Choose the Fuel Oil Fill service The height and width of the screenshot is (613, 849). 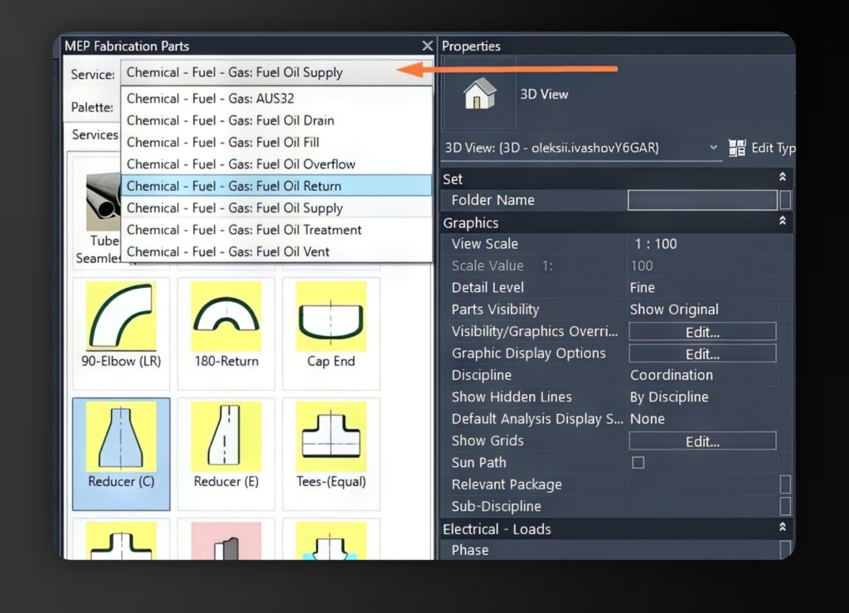click(x=276, y=143)
